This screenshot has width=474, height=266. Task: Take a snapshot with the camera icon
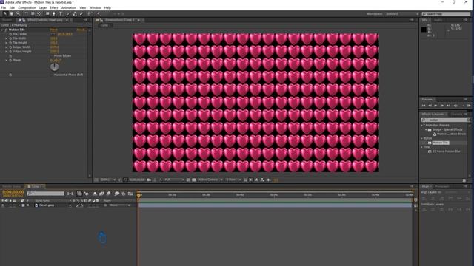tap(149, 180)
